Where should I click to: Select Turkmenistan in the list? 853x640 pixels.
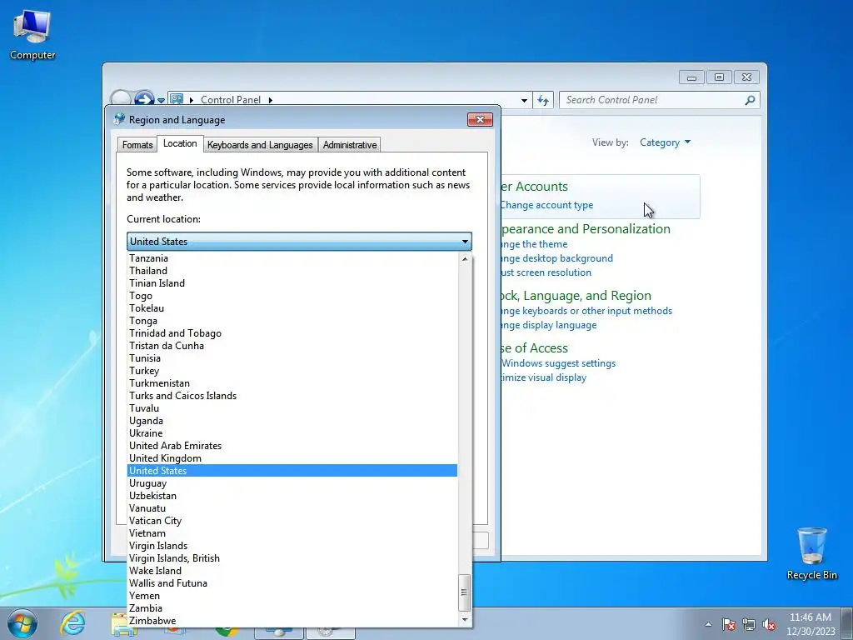(292, 383)
